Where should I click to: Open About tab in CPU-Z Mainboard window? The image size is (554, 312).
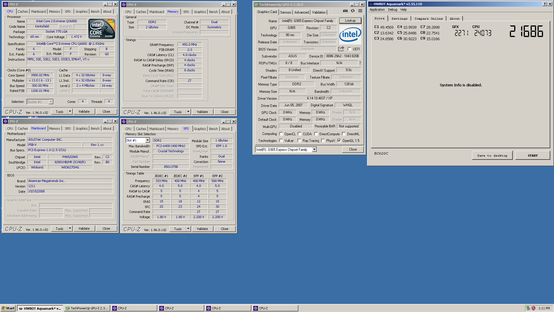[x=107, y=129]
